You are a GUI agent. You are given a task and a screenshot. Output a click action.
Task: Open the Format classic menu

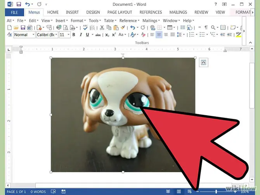(x=78, y=21)
